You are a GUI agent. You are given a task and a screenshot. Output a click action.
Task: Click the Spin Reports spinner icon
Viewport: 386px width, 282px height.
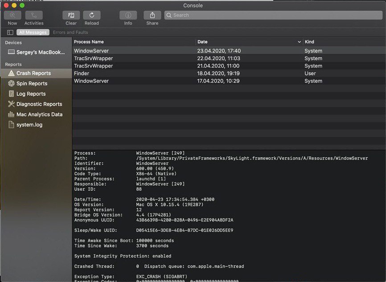click(11, 83)
